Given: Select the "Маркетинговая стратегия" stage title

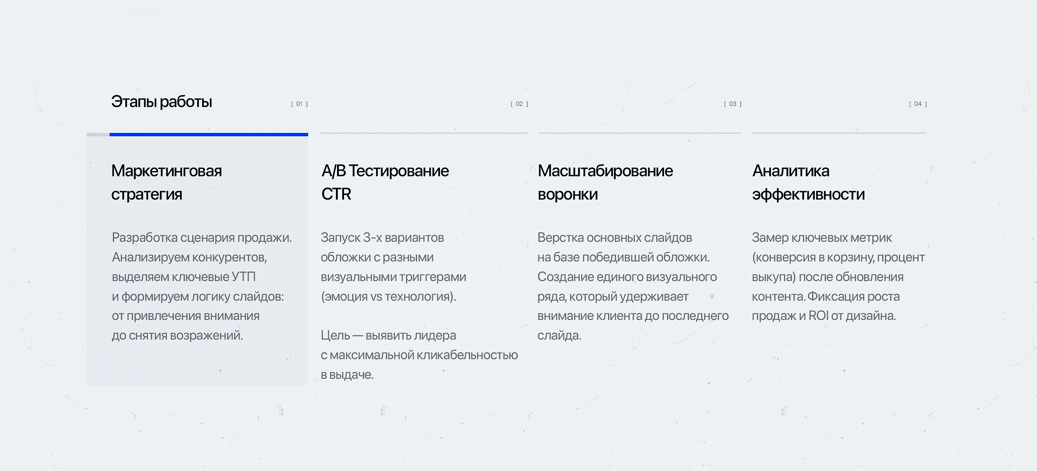Looking at the screenshot, I should click(166, 182).
